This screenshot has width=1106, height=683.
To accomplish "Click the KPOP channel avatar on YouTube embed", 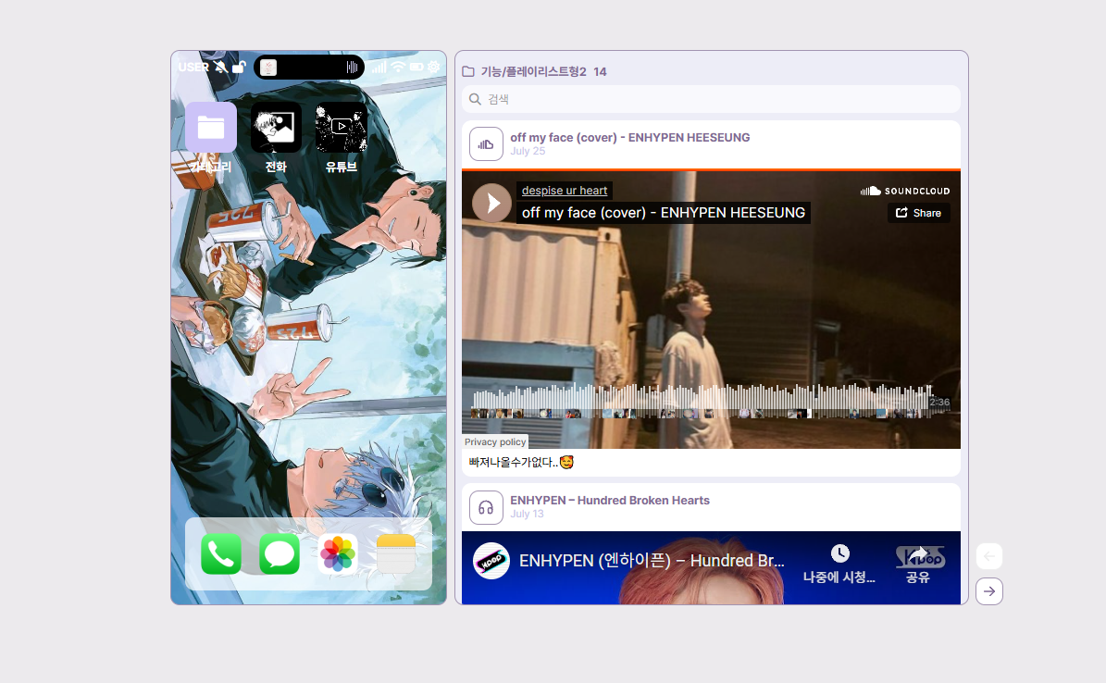I will 491,560.
